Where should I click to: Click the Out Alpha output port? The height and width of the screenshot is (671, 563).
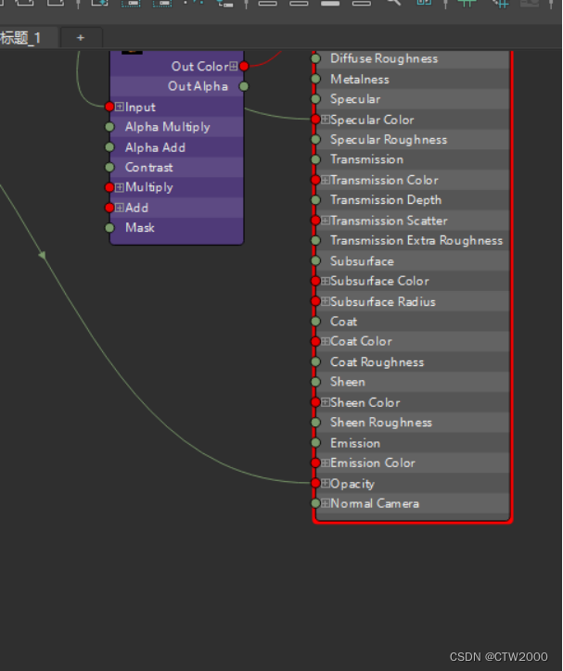pos(244,86)
